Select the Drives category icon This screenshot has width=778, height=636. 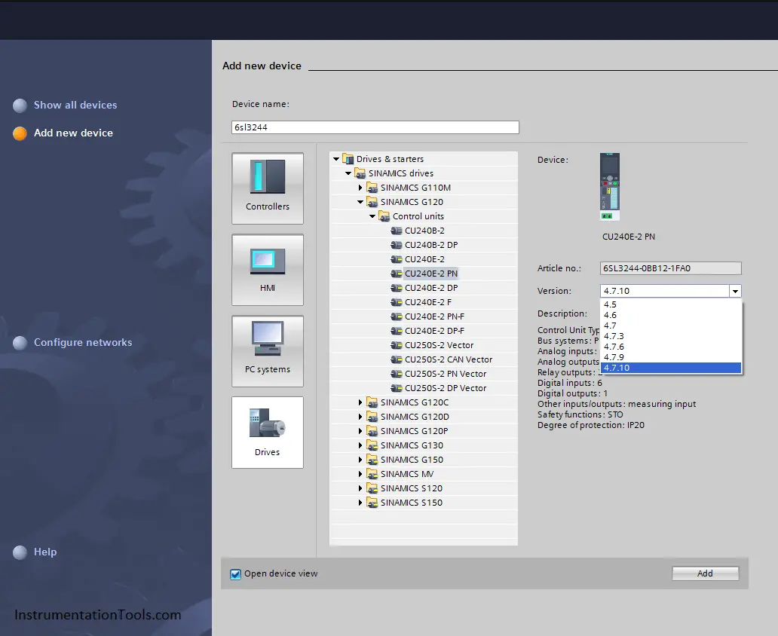[x=268, y=433]
